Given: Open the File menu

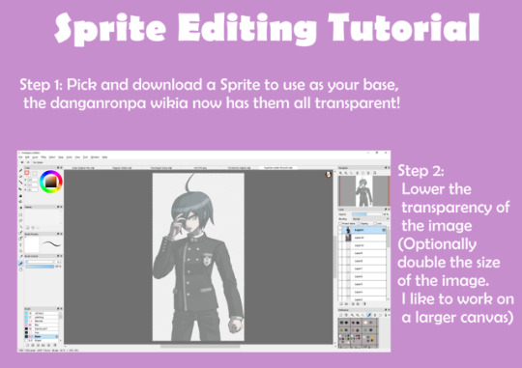Looking at the screenshot, I should 20,157.
